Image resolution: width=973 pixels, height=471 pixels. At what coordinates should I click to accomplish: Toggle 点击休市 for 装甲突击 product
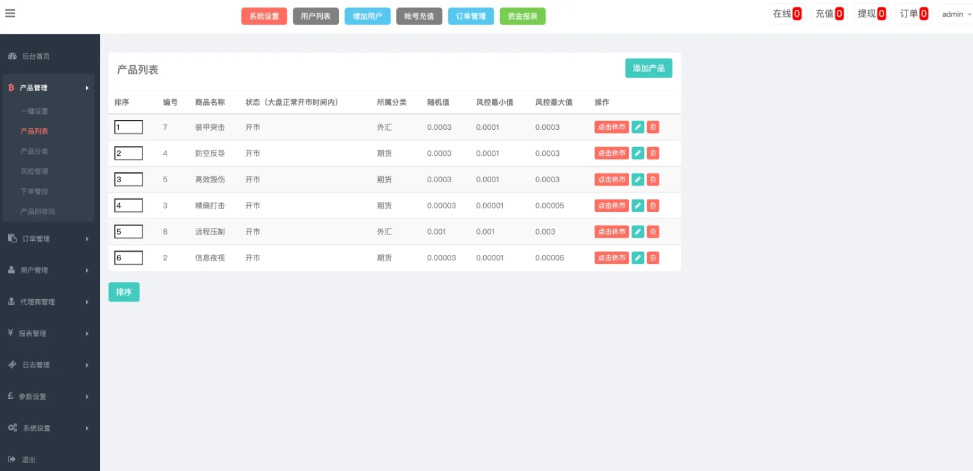tap(611, 127)
